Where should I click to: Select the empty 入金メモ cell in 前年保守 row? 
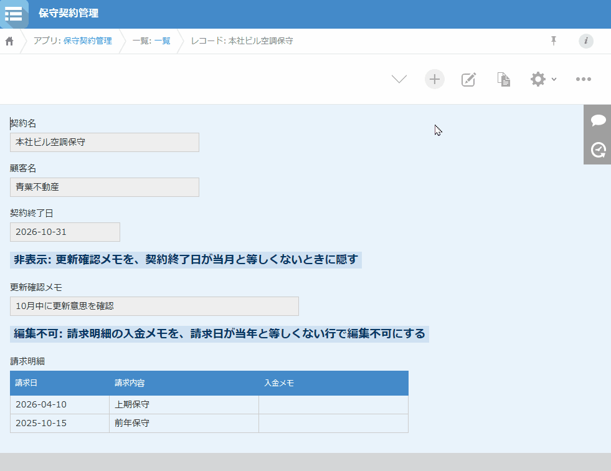click(334, 424)
